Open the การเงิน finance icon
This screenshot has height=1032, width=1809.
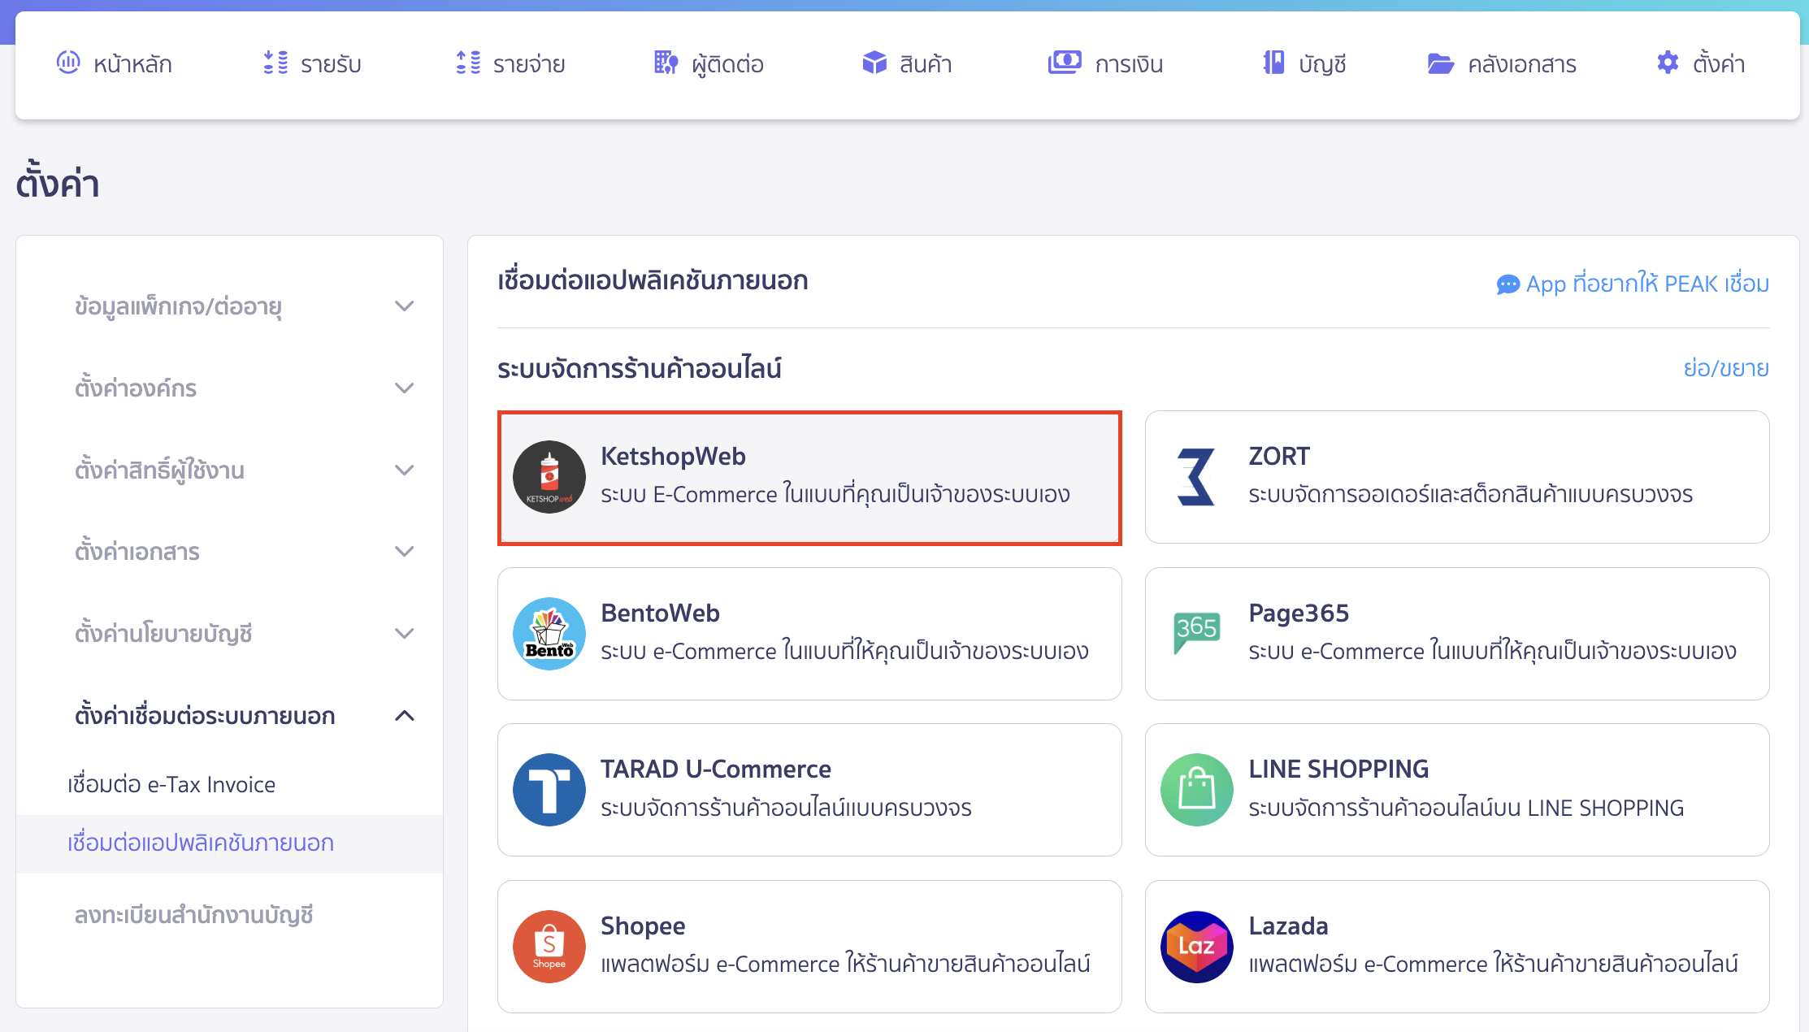pos(1065,63)
